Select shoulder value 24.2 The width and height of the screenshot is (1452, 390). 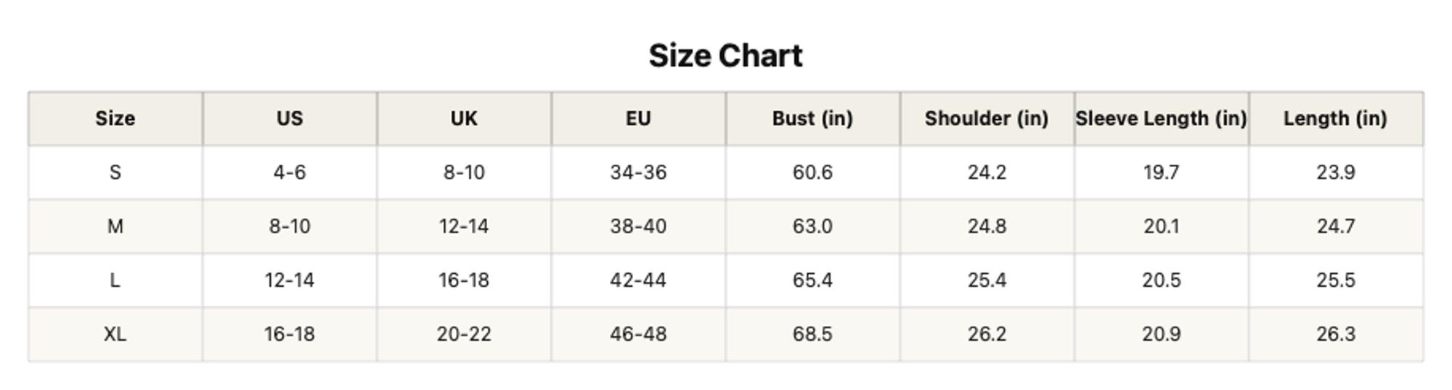point(987,172)
